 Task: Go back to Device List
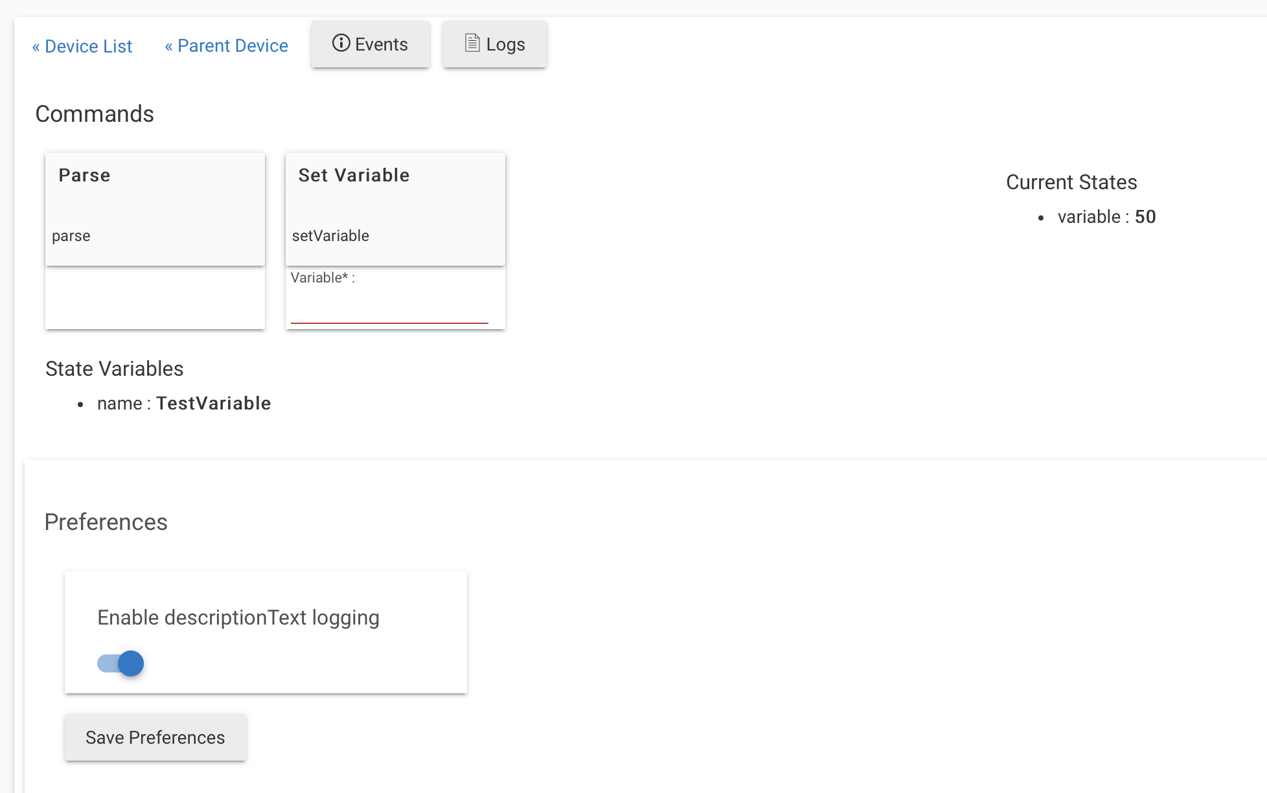pos(82,46)
